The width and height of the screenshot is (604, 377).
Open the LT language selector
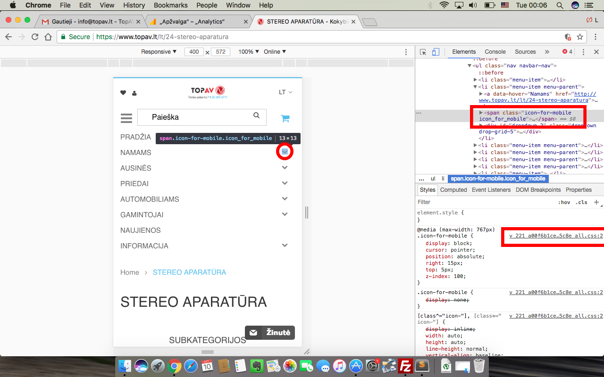coord(285,92)
